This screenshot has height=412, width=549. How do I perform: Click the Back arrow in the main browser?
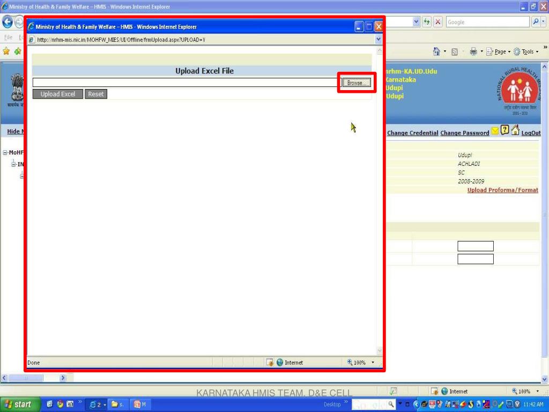click(x=8, y=22)
